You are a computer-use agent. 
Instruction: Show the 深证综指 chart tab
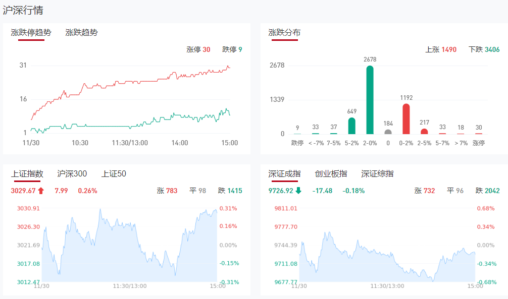(x=377, y=174)
